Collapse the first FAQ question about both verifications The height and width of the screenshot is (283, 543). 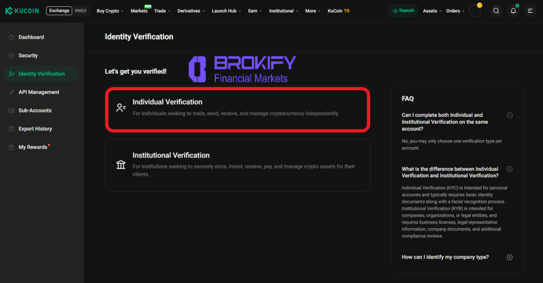(510, 115)
